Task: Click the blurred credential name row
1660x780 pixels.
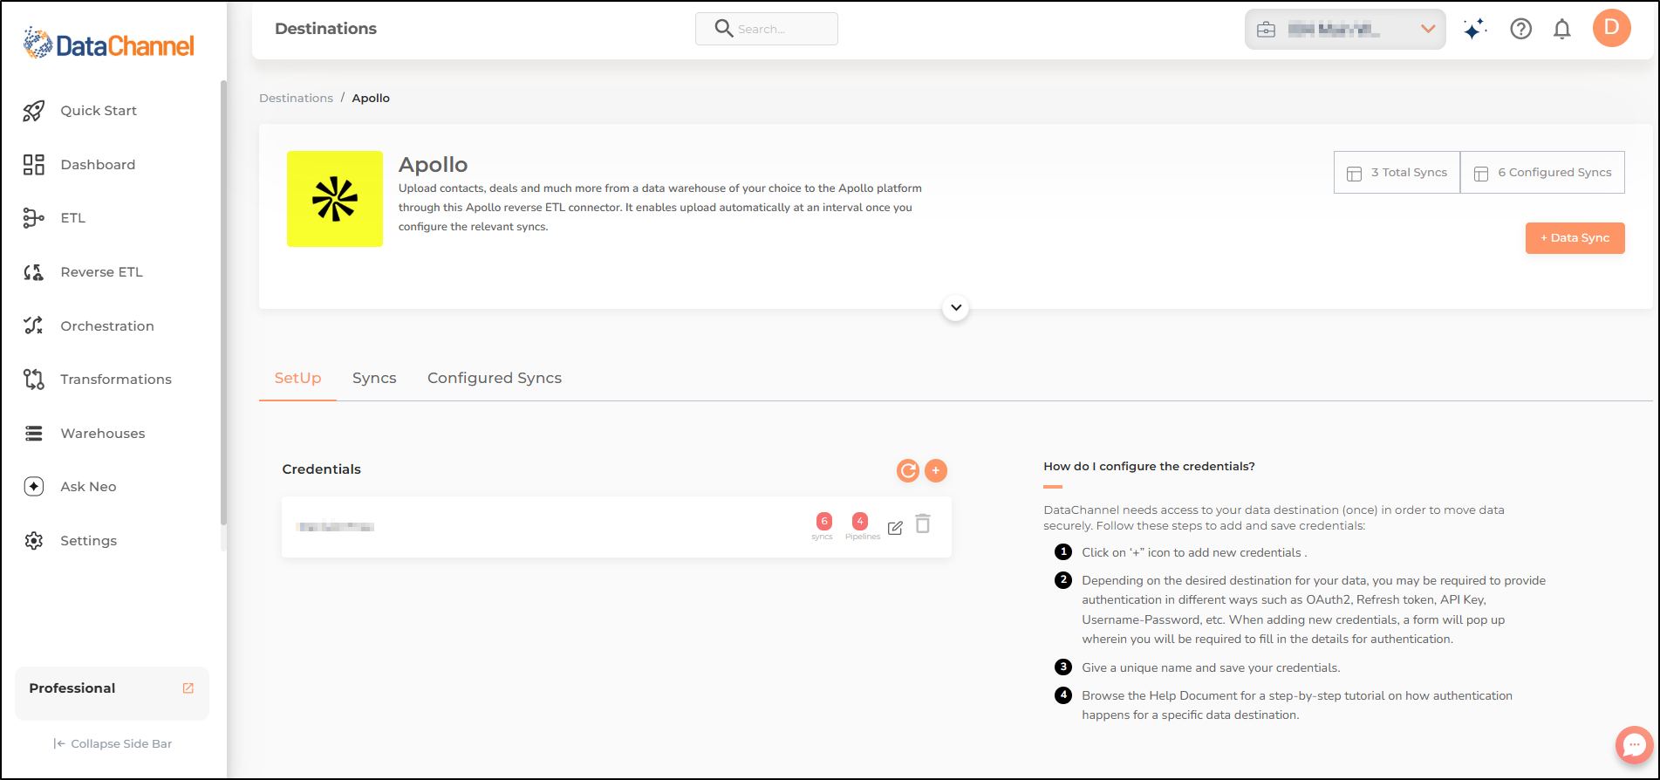Action: point(617,527)
